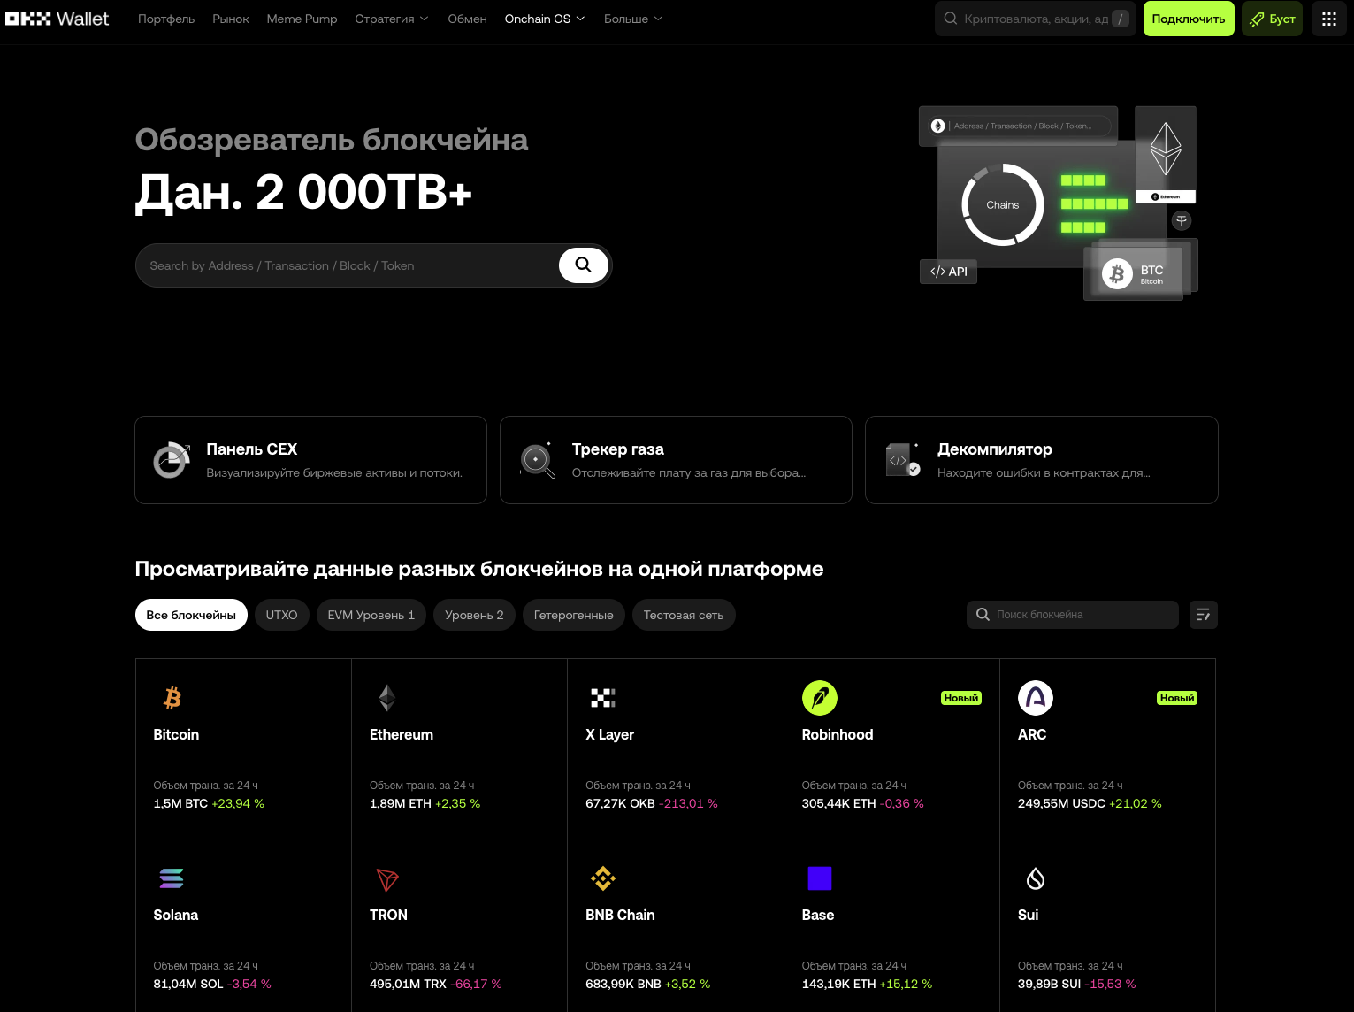Viewport: 1354px width, 1012px height.
Task: Click the magnifier icon in the top search
Action: 951,19
